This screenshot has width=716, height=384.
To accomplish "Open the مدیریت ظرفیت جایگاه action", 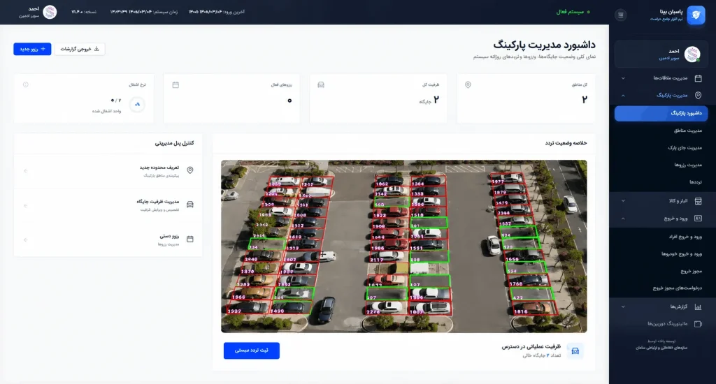I will 108,206.
